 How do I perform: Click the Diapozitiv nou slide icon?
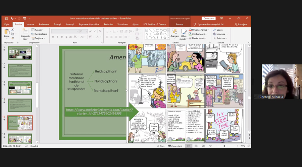26,31
